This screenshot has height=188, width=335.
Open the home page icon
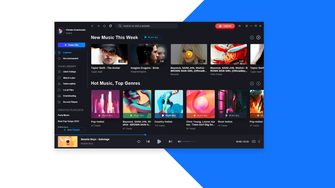click(104, 26)
